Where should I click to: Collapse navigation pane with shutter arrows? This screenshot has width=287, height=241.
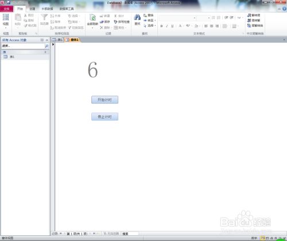[x=47, y=40]
